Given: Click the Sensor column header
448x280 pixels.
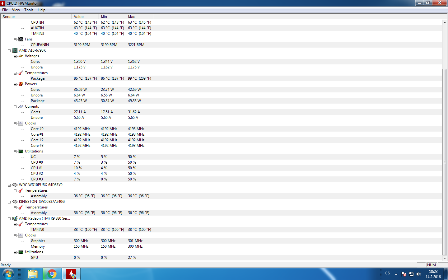Looking at the screenshot, I should pos(36,17).
